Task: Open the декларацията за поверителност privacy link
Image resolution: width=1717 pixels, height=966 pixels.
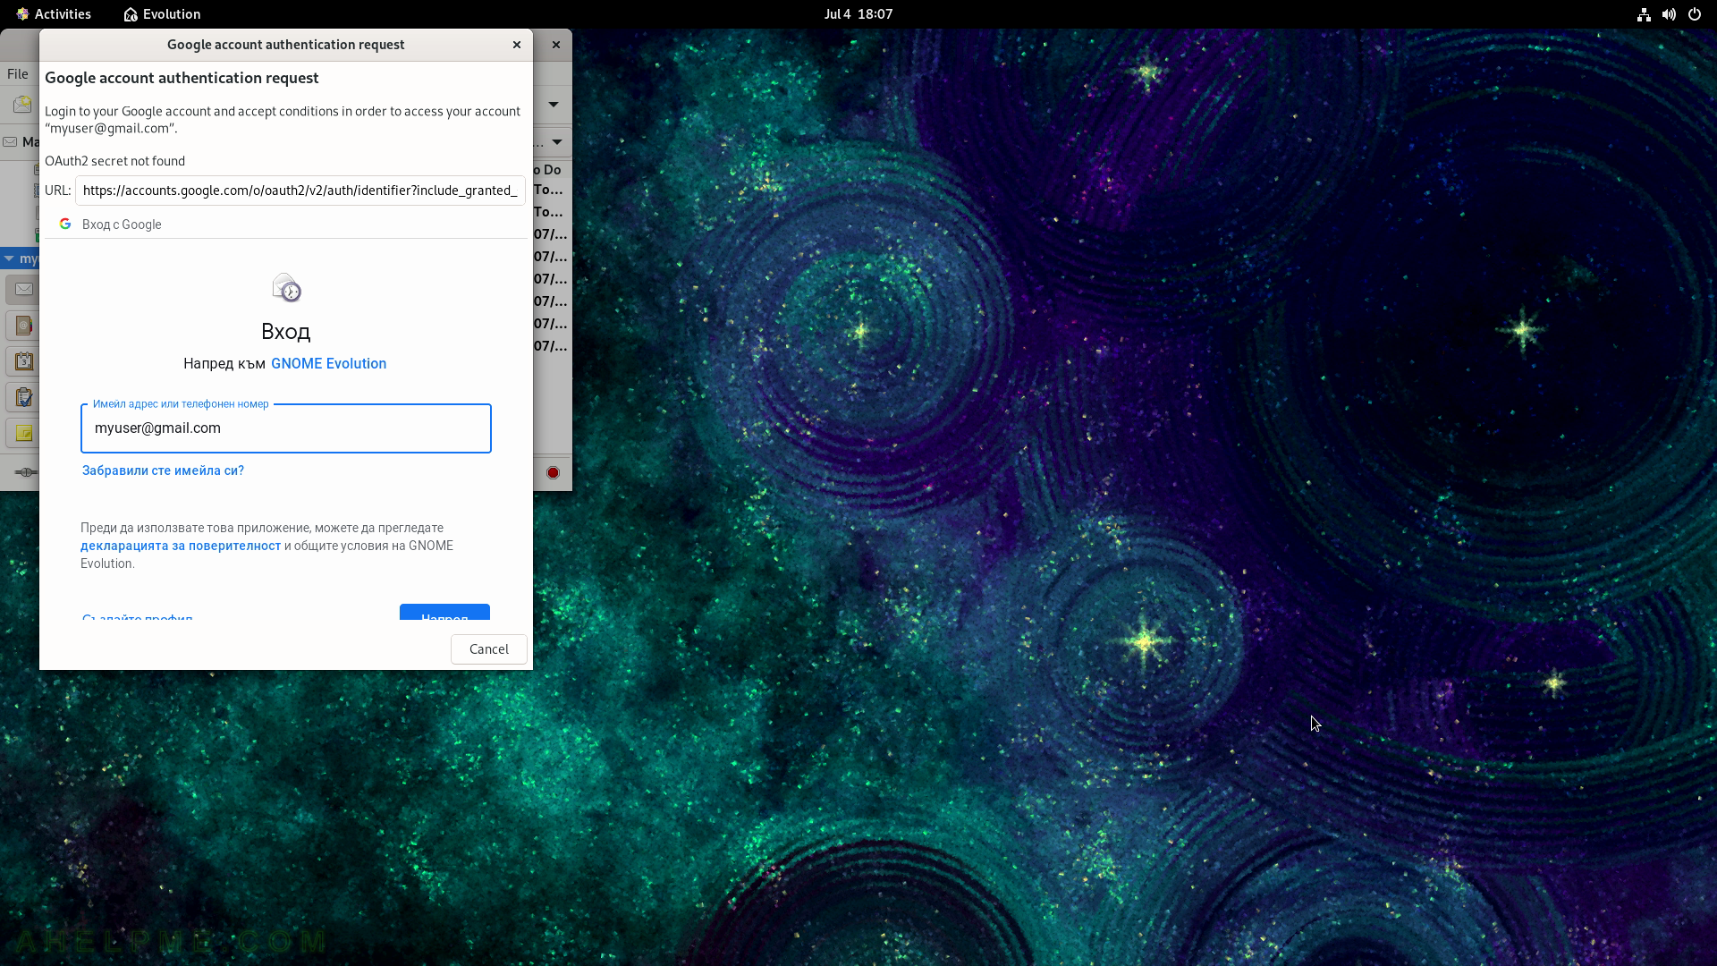Action: 181,546
